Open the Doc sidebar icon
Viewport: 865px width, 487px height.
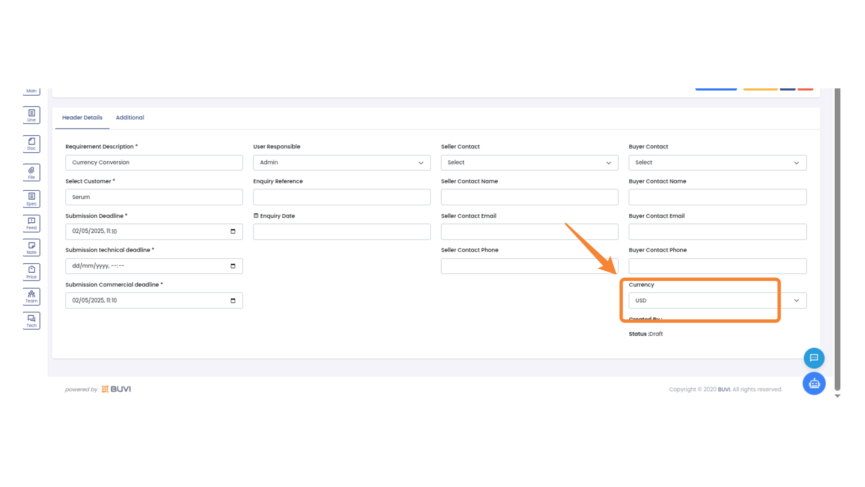click(32, 144)
